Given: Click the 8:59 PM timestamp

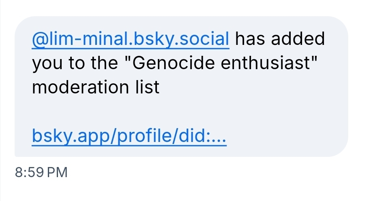Looking at the screenshot, I should pyautogui.click(x=41, y=173).
